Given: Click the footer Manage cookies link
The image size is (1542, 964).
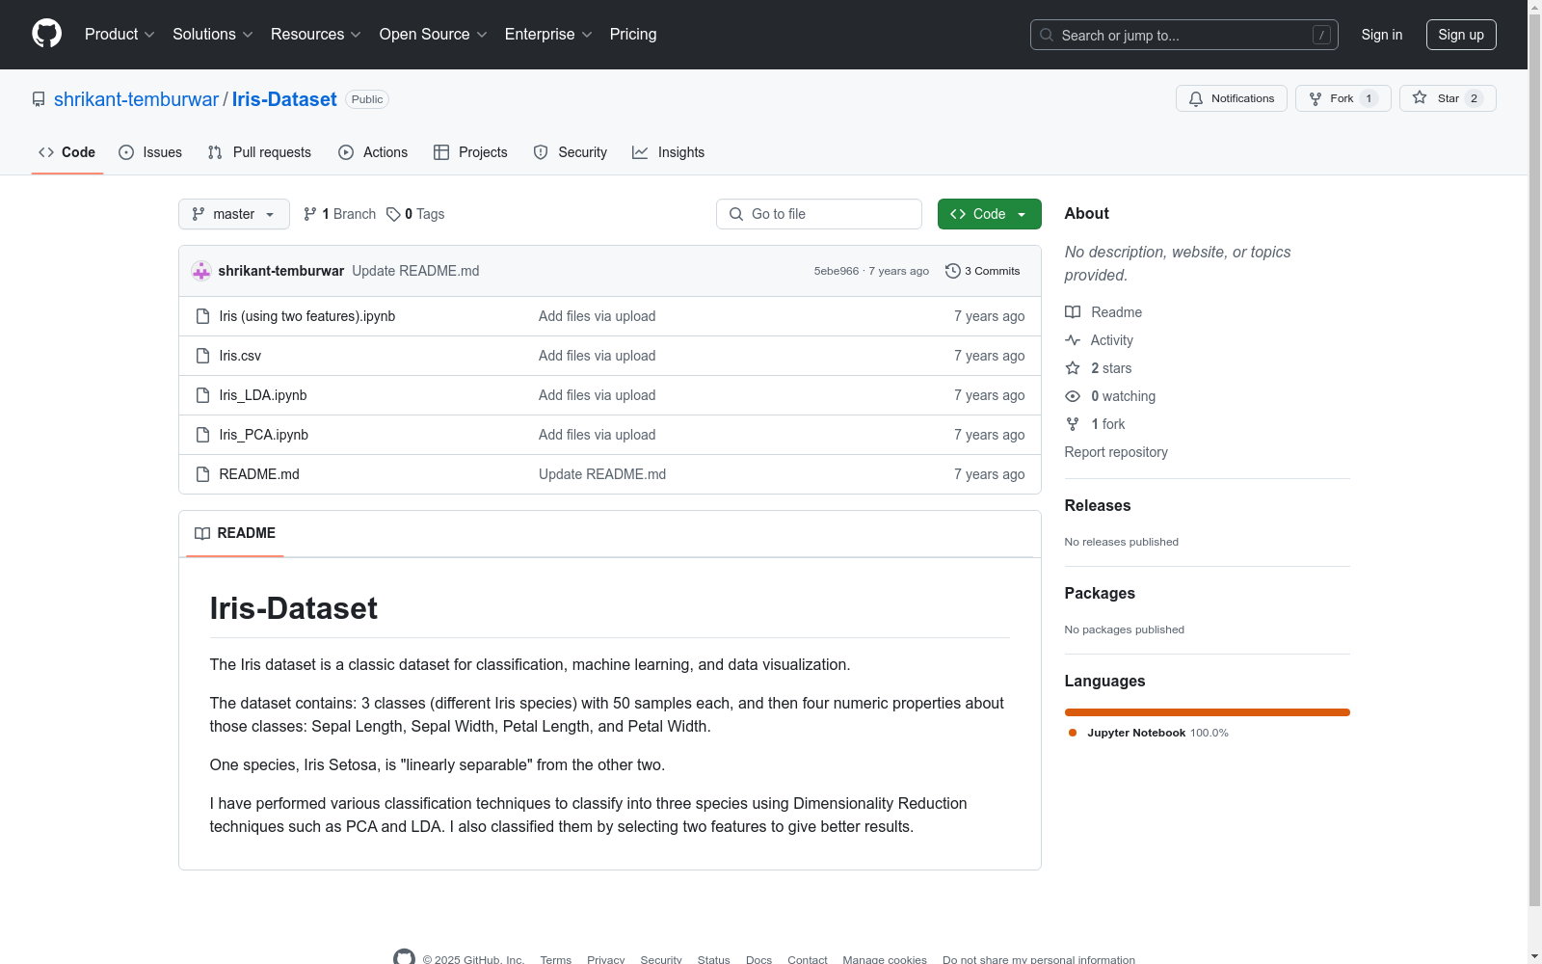Looking at the screenshot, I should click(x=885, y=959).
